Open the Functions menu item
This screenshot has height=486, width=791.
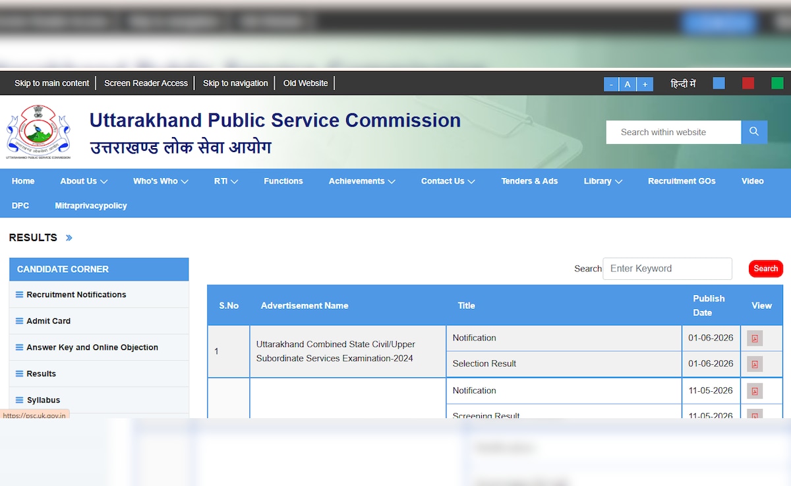coord(283,181)
